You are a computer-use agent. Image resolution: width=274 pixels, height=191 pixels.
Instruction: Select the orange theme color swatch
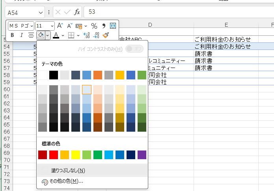pyautogui.click(x=98, y=75)
